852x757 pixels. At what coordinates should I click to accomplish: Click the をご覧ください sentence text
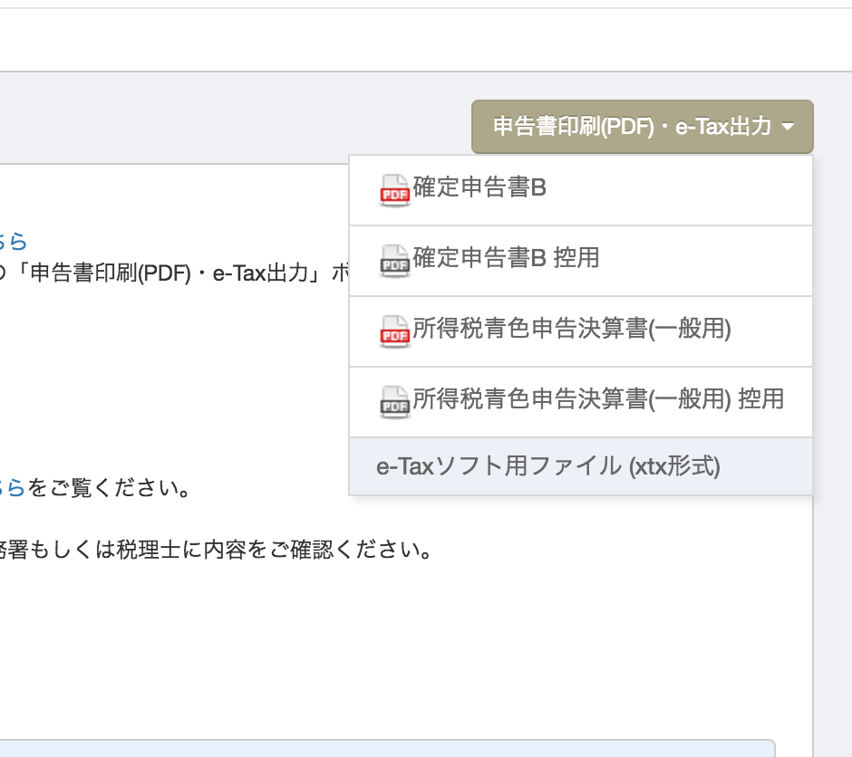pyautogui.click(x=109, y=489)
